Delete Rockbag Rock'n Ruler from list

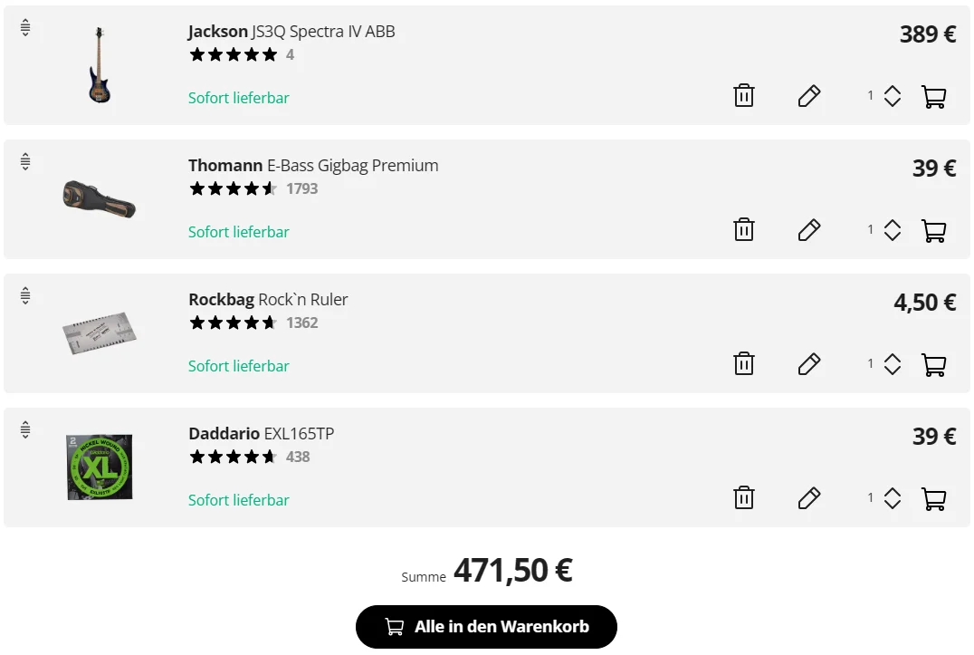(x=743, y=364)
